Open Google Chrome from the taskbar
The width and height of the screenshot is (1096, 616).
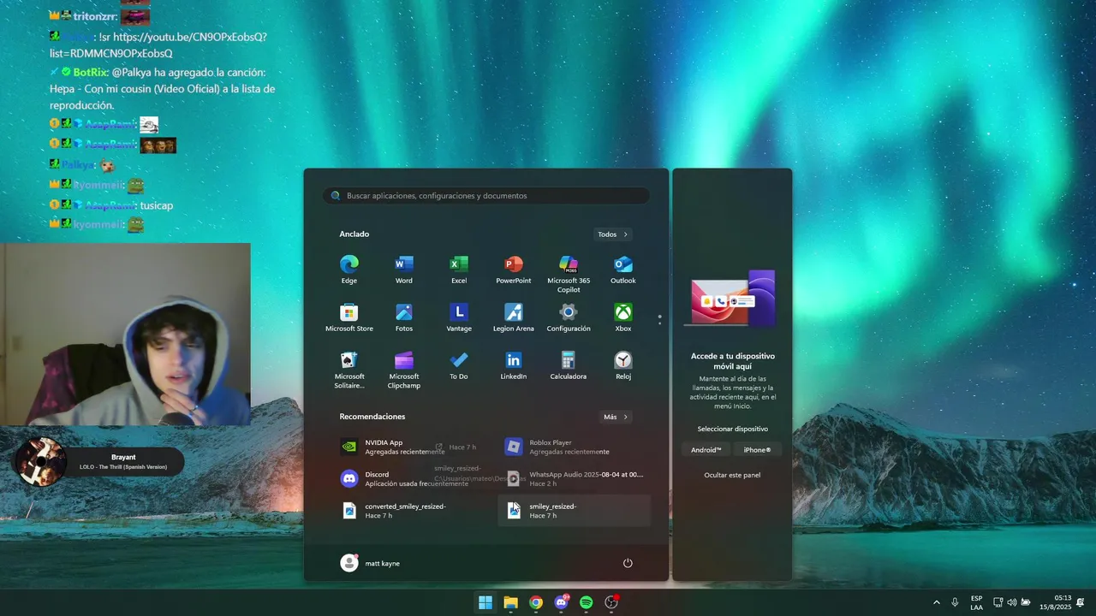pyautogui.click(x=535, y=602)
